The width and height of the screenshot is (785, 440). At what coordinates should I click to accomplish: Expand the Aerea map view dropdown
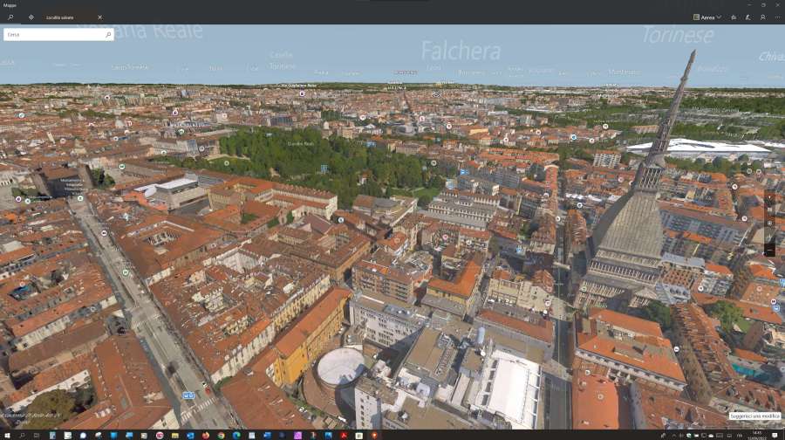point(706,17)
